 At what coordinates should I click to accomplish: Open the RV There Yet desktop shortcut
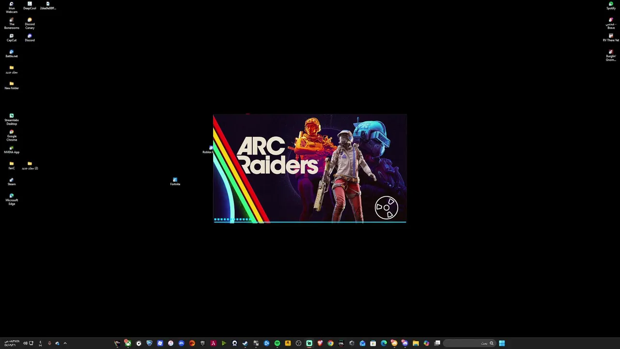click(611, 38)
